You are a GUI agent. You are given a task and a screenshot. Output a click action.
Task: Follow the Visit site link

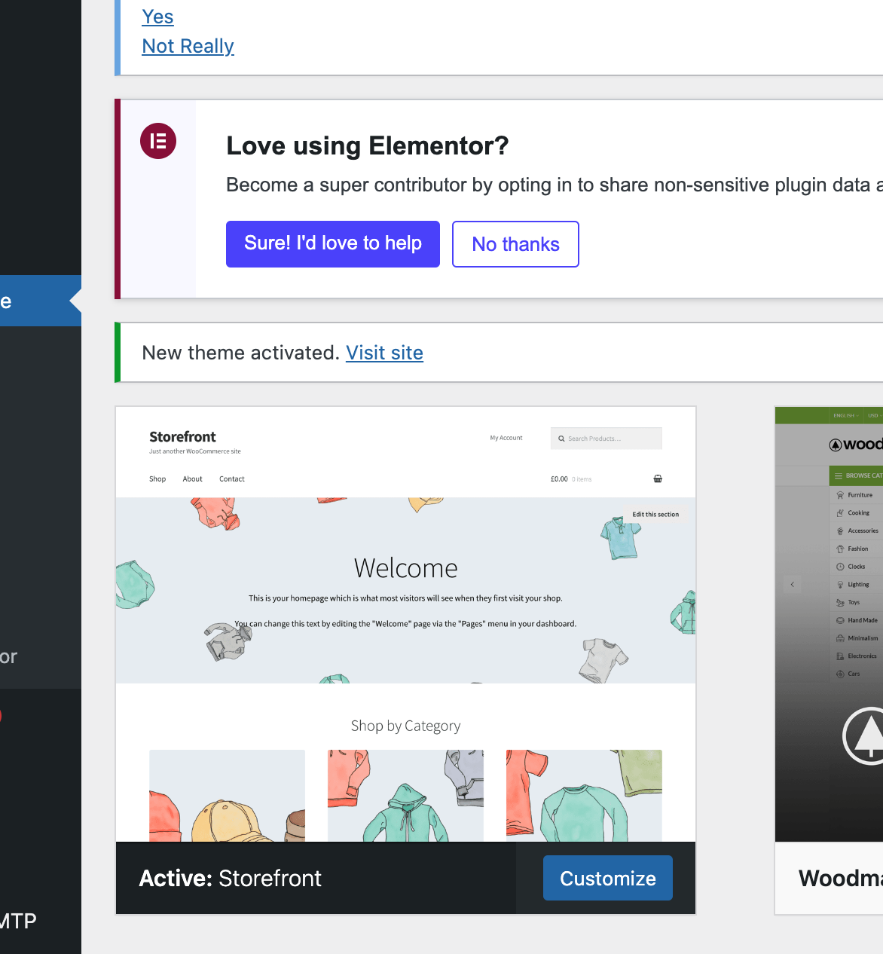[x=384, y=353]
